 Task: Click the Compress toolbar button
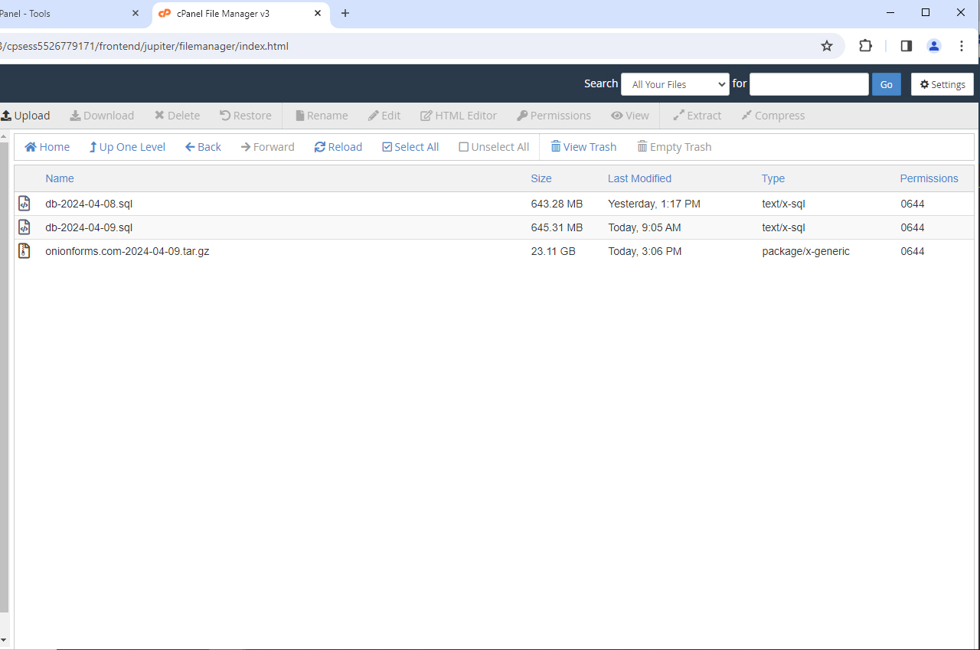[773, 116]
